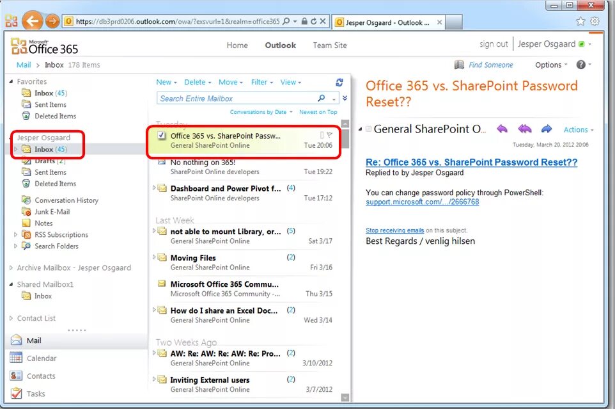Open the Move dropdown menu
This screenshot has width=615, height=409.
(231, 83)
